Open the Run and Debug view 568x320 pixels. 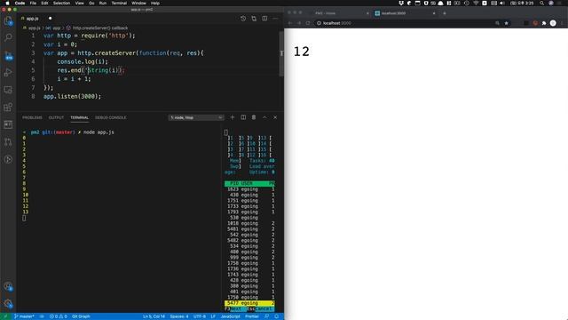tap(8, 72)
